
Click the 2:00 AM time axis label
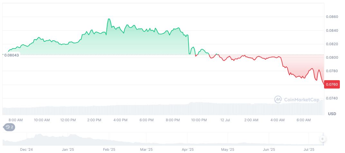coord(251,120)
